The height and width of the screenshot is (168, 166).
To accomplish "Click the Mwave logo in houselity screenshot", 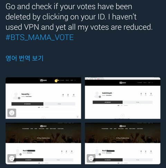I will click(43, 80).
